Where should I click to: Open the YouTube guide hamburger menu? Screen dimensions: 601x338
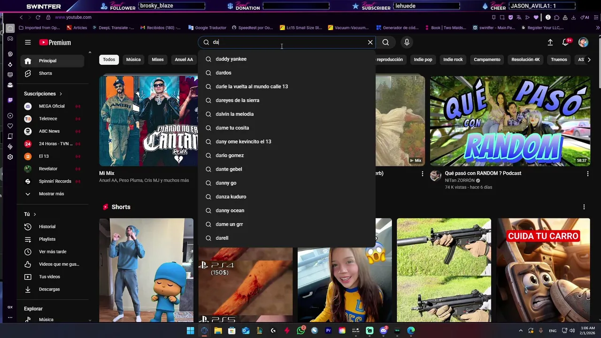pyautogui.click(x=28, y=42)
